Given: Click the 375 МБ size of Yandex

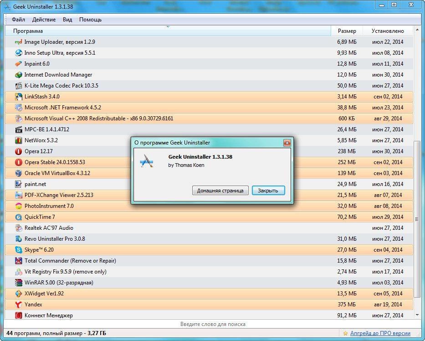Looking at the screenshot, I should point(347,305).
